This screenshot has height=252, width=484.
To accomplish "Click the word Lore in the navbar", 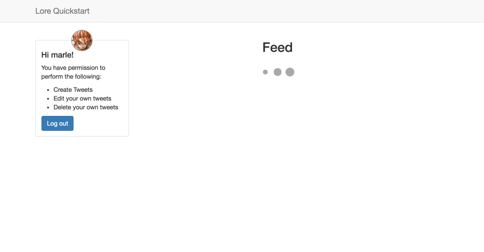I will click(x=43, y=11).
